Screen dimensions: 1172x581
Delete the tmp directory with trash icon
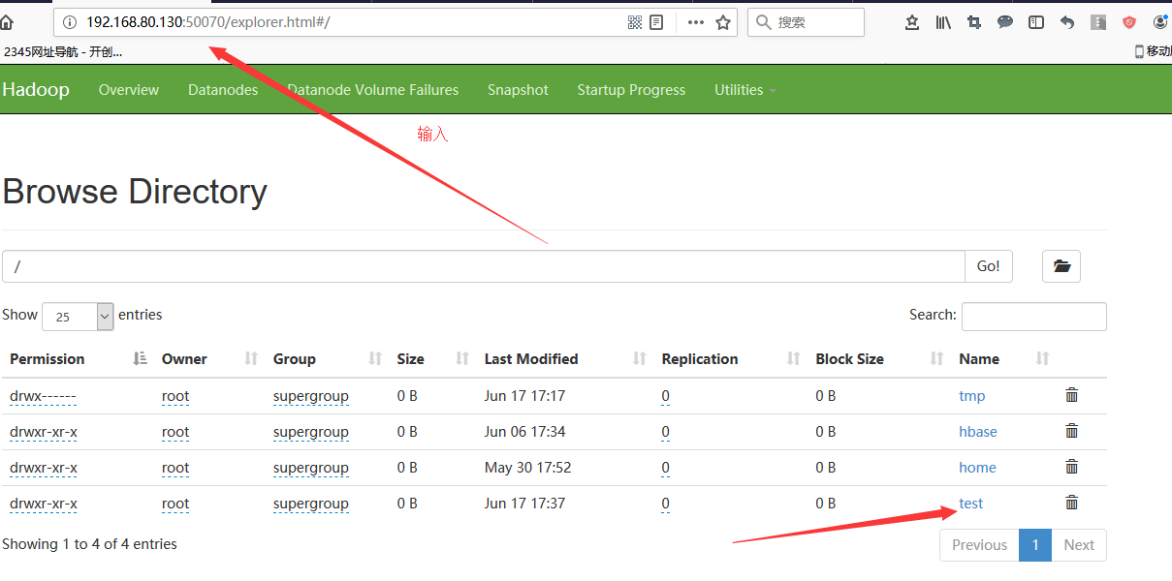[1071, 395]
